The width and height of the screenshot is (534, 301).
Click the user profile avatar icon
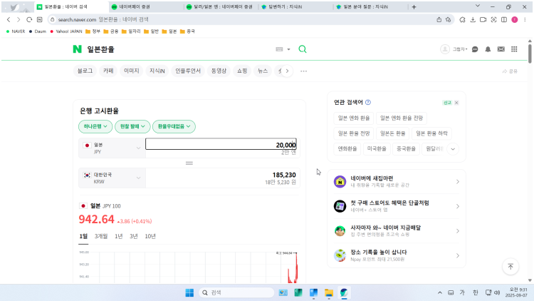pos(445,49)
